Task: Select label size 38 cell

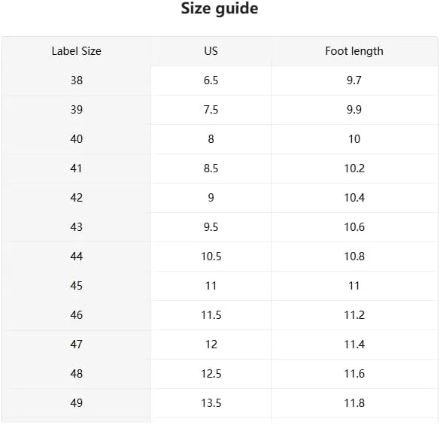Action: (76, 80)
